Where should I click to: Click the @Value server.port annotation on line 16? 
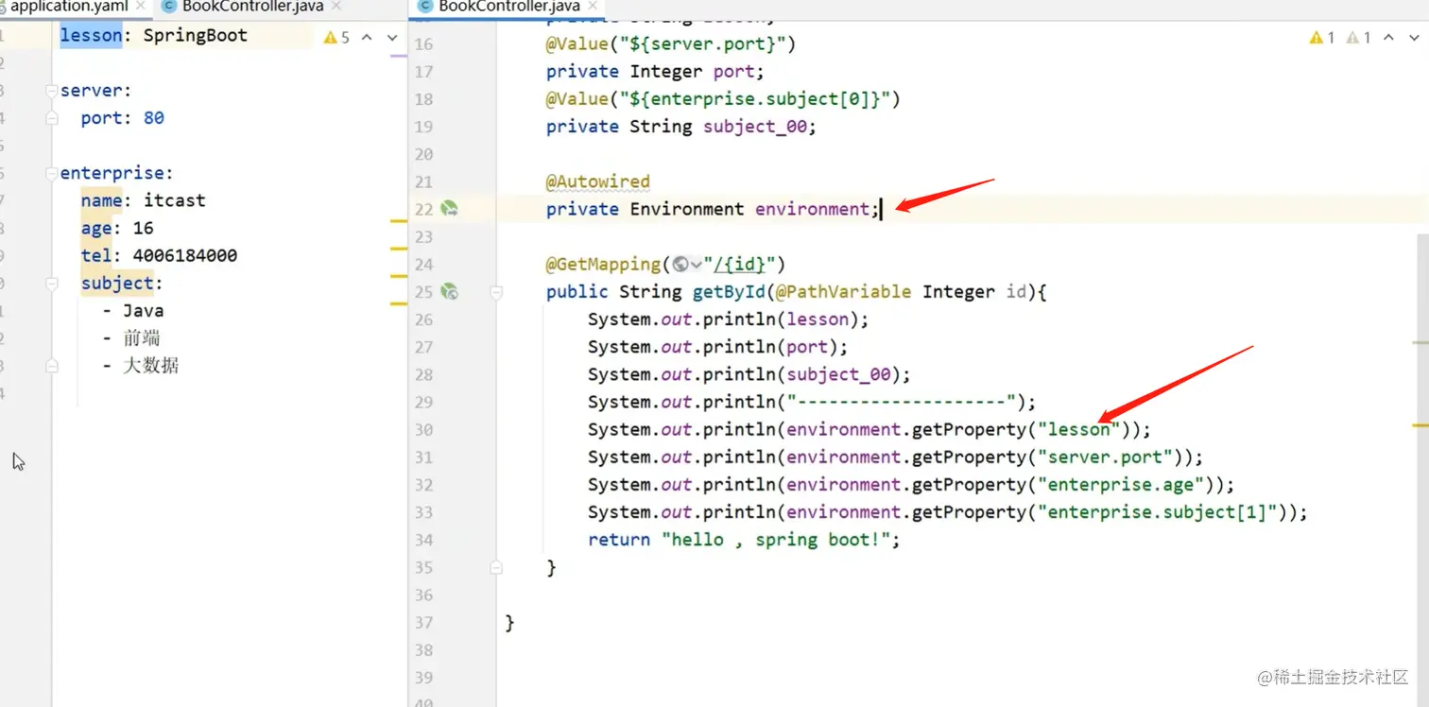[x=671, y=43]
